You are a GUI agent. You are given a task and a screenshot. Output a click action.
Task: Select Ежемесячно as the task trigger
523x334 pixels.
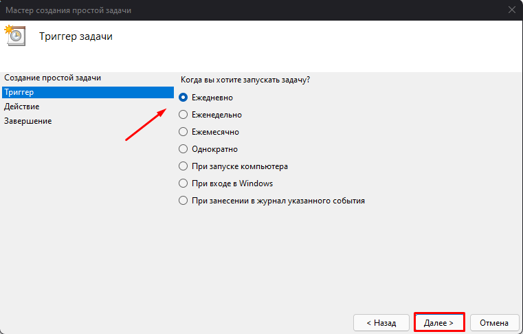click(183, 132)
